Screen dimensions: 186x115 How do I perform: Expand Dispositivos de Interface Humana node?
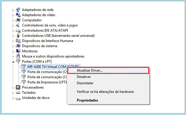pos(13,41)
